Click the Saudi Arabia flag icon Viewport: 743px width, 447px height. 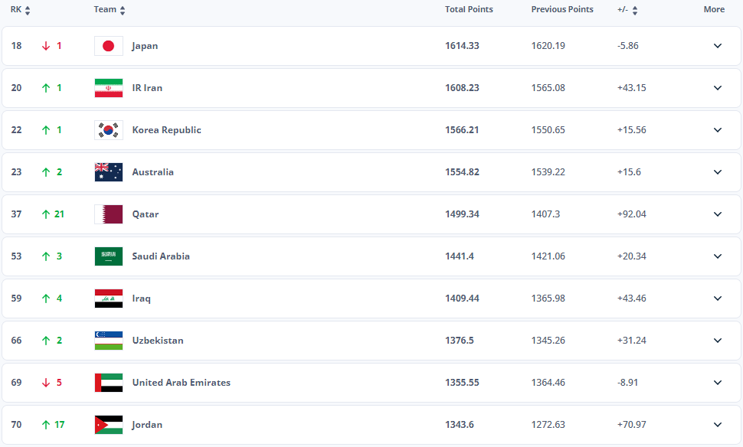(109, 256)
